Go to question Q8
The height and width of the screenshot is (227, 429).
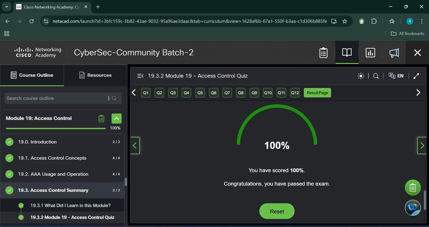[241, 93]
